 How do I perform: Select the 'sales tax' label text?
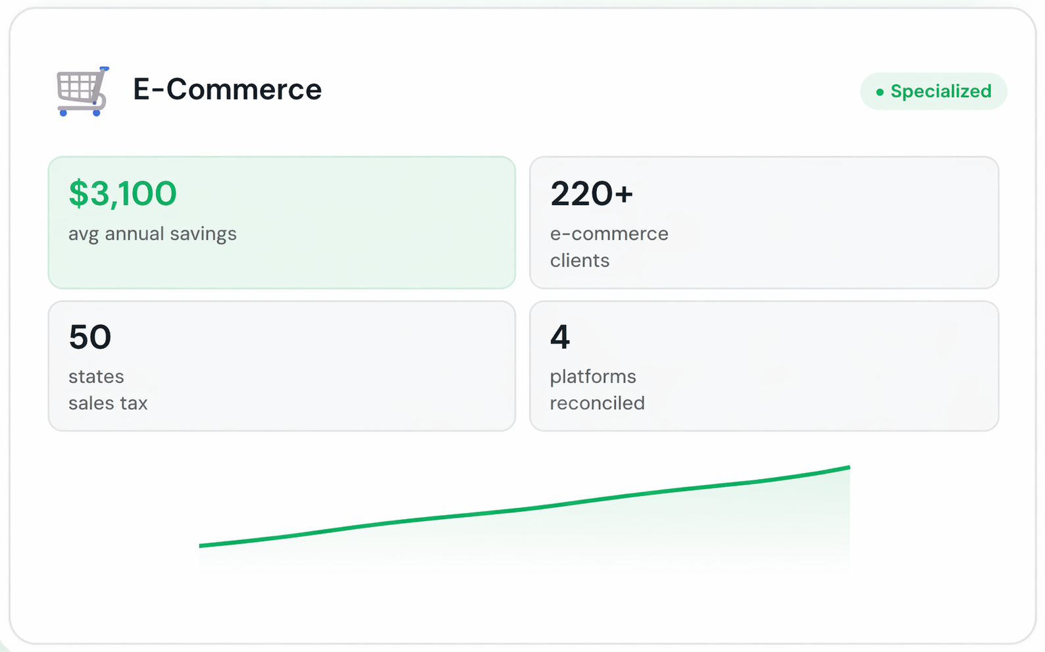(x=108, y=403)
